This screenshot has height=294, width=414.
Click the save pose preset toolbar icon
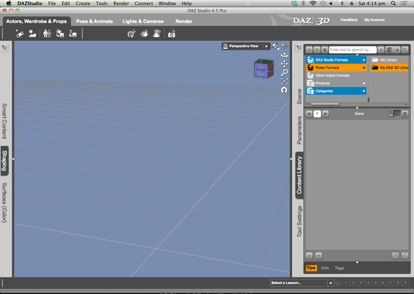point(72,34)
